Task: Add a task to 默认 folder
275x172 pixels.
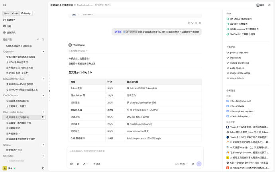Action: tap(43, 145)
